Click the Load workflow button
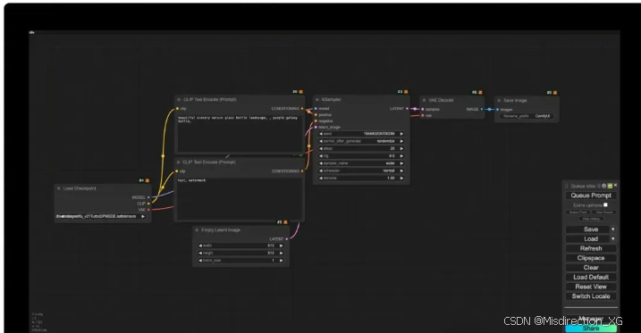 pos(588,238)
